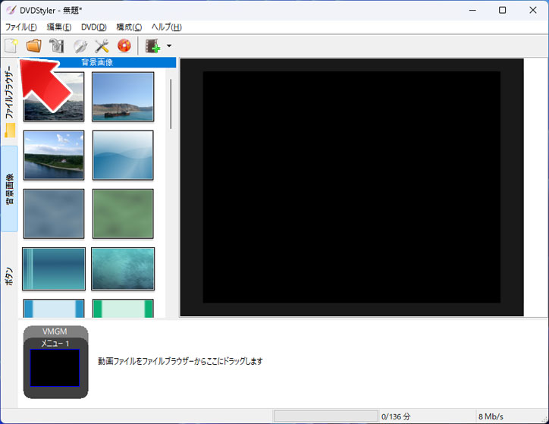Save project using the diskette icon

click(x=56, y=46)
